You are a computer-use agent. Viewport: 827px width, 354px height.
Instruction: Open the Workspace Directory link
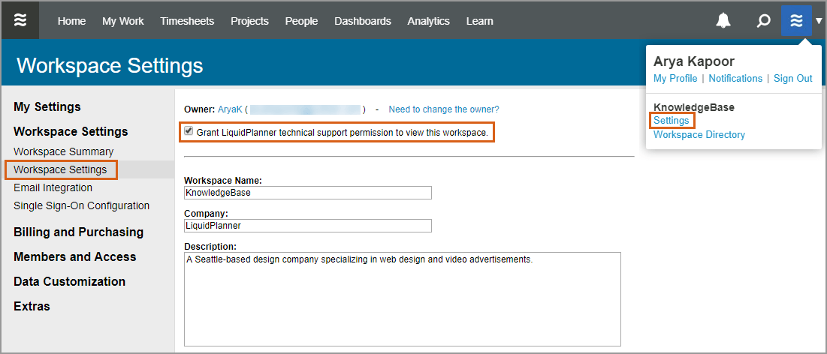(x=699, y=135)
